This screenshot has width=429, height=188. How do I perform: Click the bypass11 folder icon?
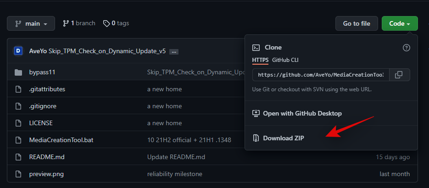click(18, 72)
